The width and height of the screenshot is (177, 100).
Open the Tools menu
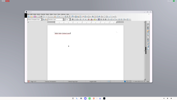(59, 14)
